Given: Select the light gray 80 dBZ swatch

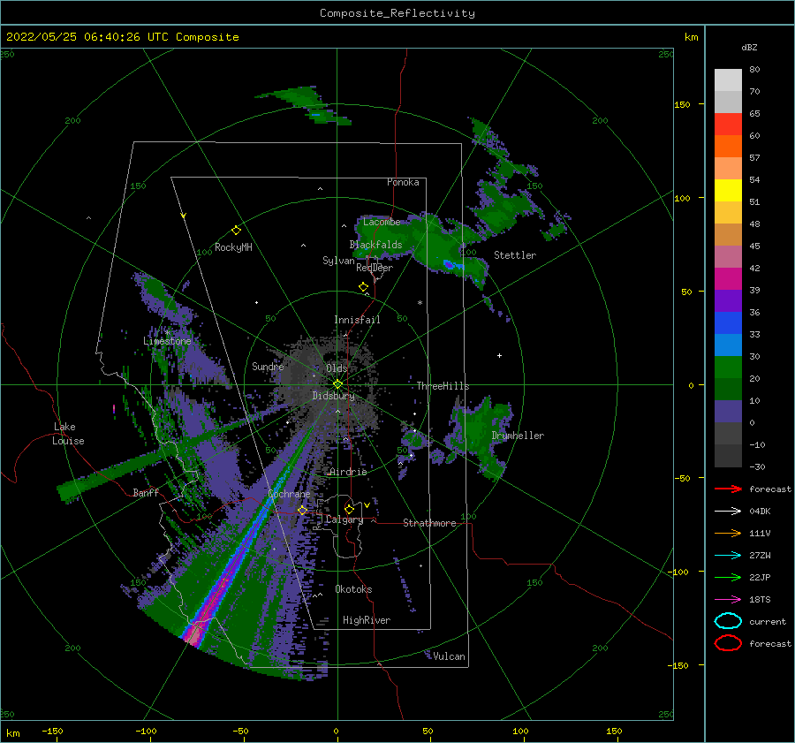Looking at the screenshot, I should [728, 80].
